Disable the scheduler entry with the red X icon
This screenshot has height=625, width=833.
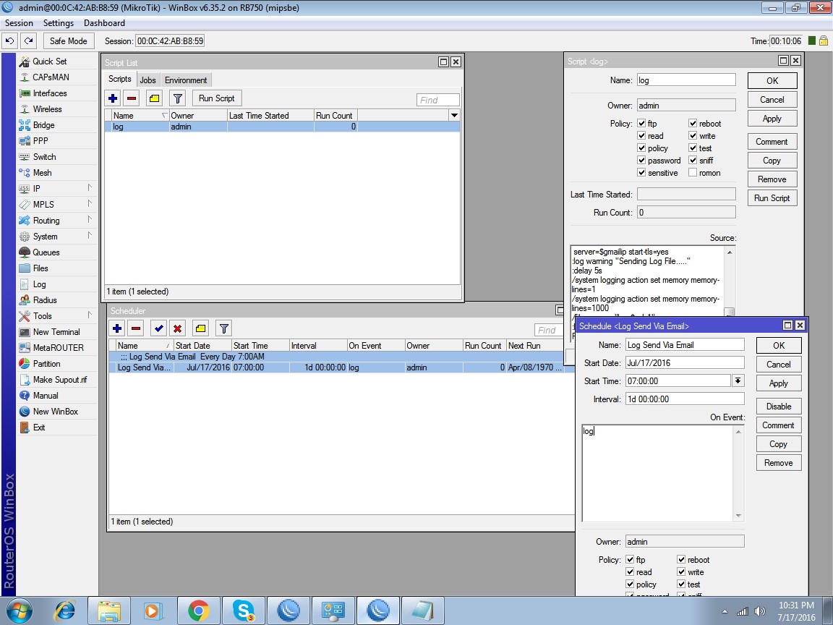click(177, 328)
